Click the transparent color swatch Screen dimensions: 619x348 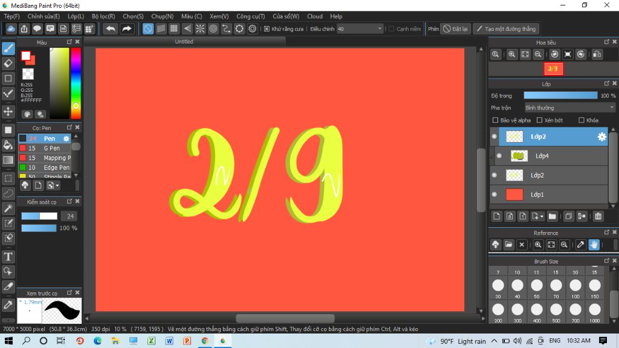click(28, 74)
